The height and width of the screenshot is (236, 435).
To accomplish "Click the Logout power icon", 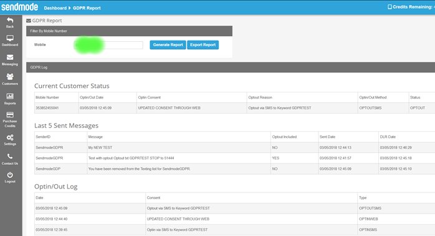I will click(10, 175).
